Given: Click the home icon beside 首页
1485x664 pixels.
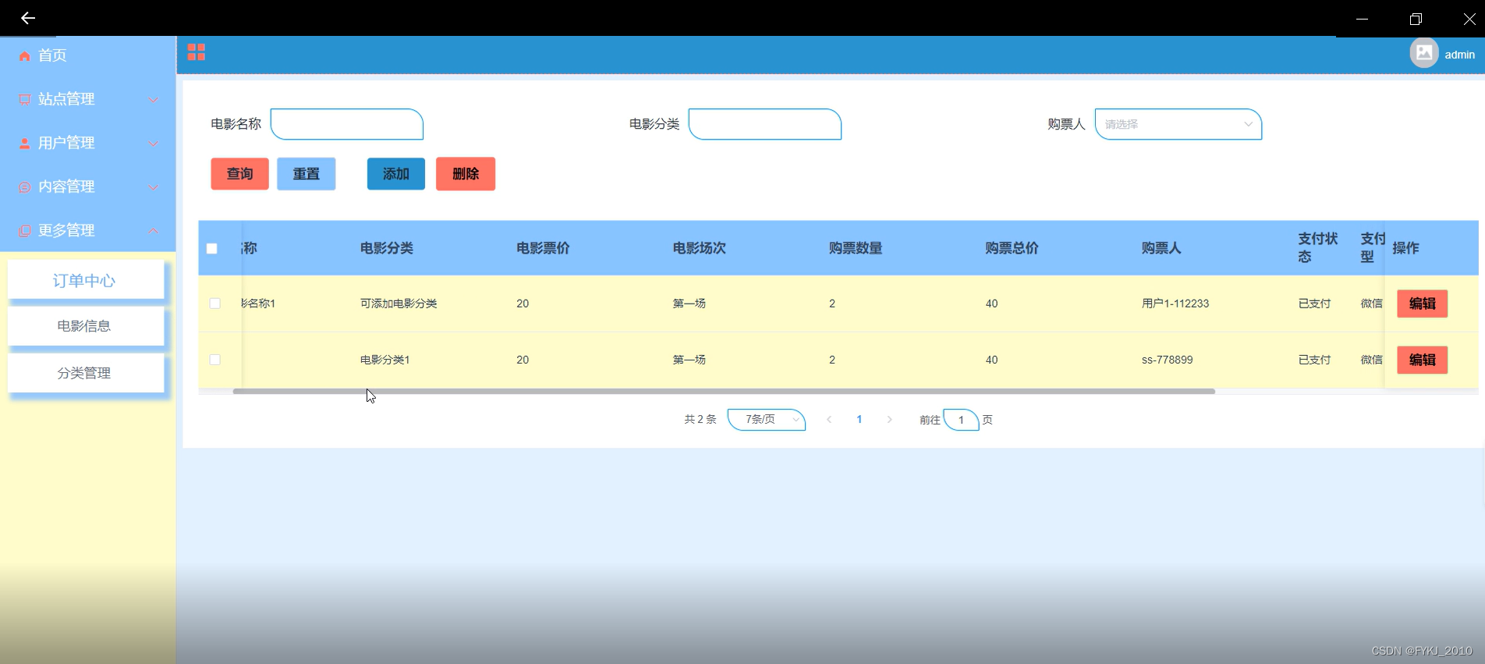Looking at the screenshot, I should pyautogui.click(x=25, y=56).
